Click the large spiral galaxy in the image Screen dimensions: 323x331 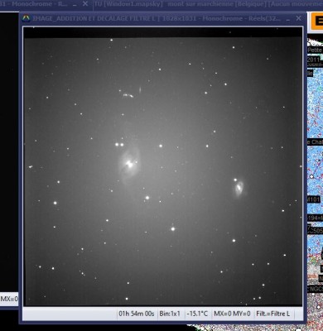(x=129, y=165)
